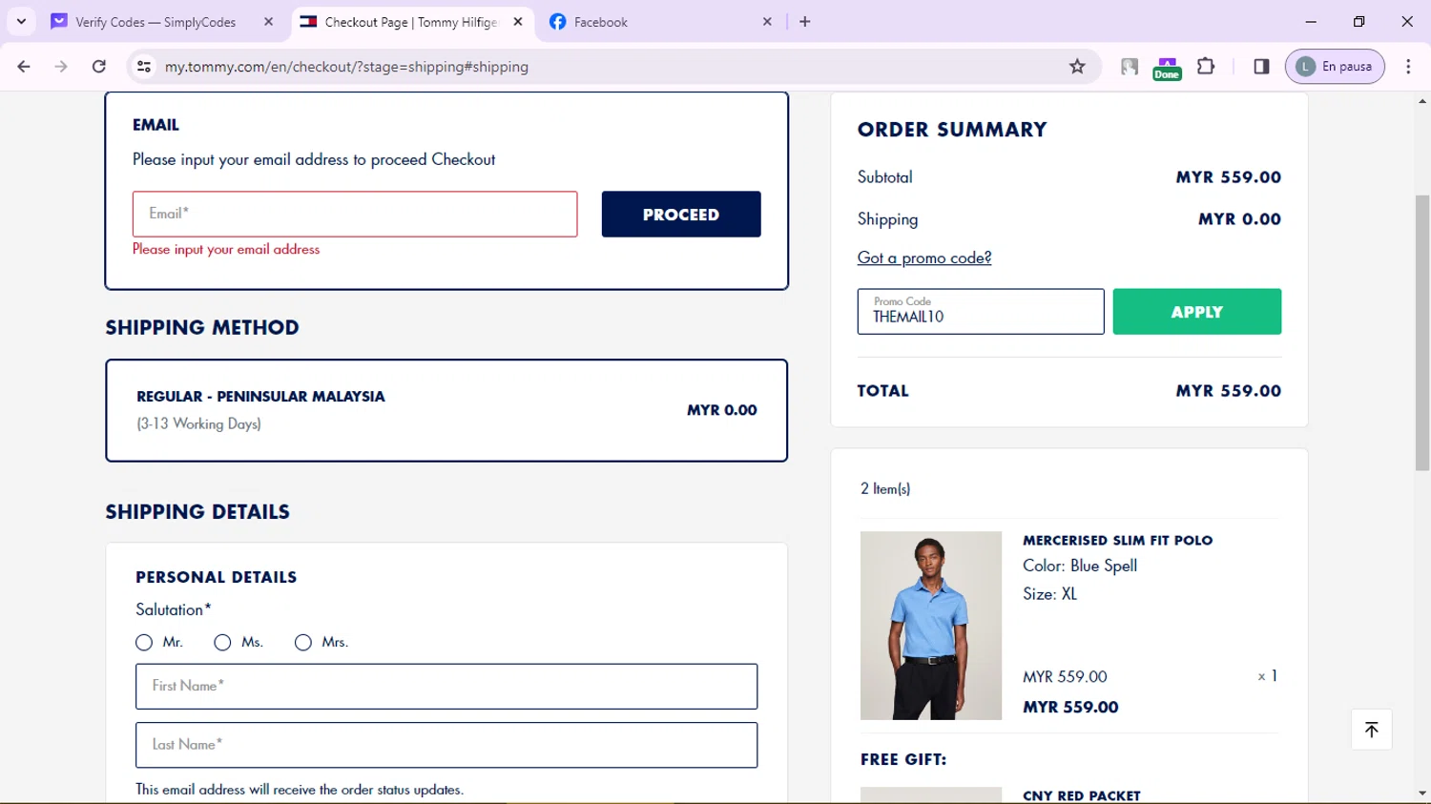Screen dimensions: 1431x804
Task: Select Regular Peninsular Malaysia shipping method
Action: pos(446,410)
